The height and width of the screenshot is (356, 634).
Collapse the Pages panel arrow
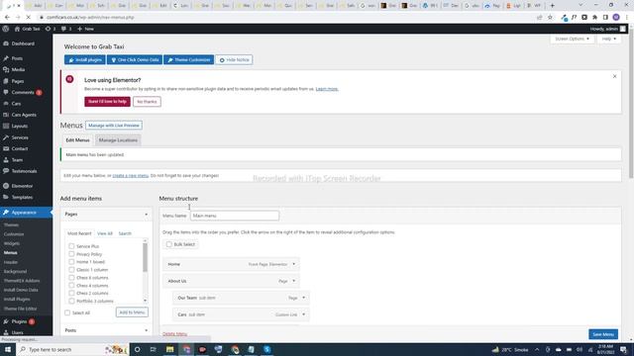147,215
